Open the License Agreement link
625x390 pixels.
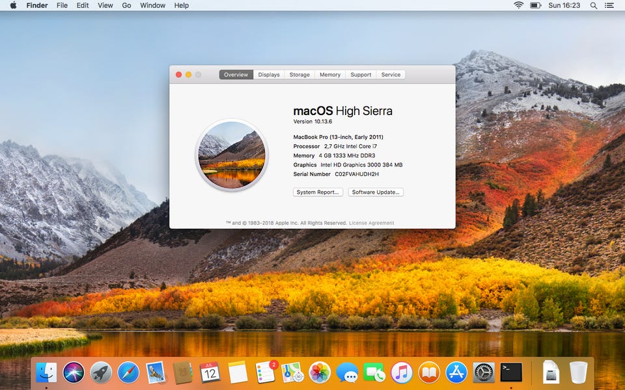pyautogui.click(x=372, y=223)
